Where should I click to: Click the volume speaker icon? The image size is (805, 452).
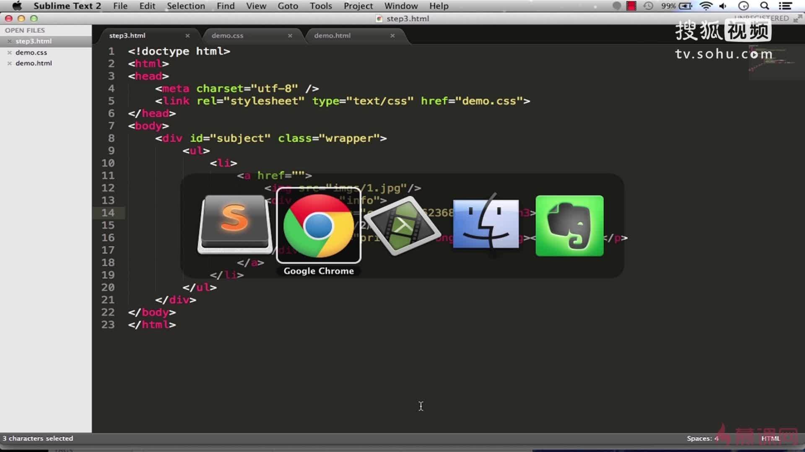723,6
